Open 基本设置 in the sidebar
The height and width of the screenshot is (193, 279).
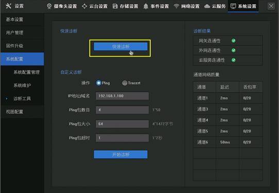click(22, 20)
